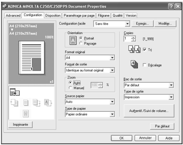Click the collated copies Tri icon

click(x=134, y=49)
